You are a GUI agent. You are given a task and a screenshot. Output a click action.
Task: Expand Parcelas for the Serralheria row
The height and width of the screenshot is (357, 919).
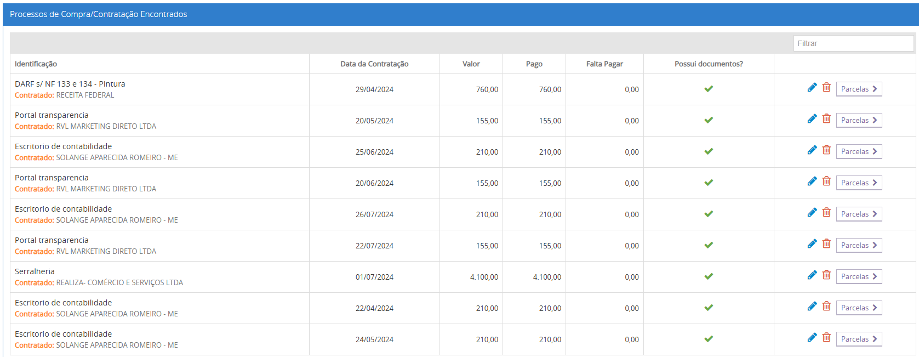point(859,276)
